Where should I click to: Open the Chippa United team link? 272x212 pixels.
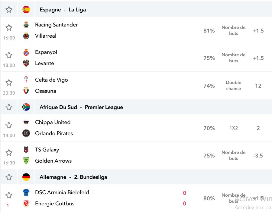[x=53, y=122]
